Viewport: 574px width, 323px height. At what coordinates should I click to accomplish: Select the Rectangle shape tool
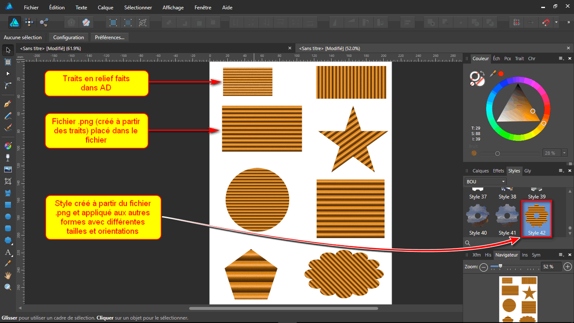pyautogui.click(x=8, y=205)
